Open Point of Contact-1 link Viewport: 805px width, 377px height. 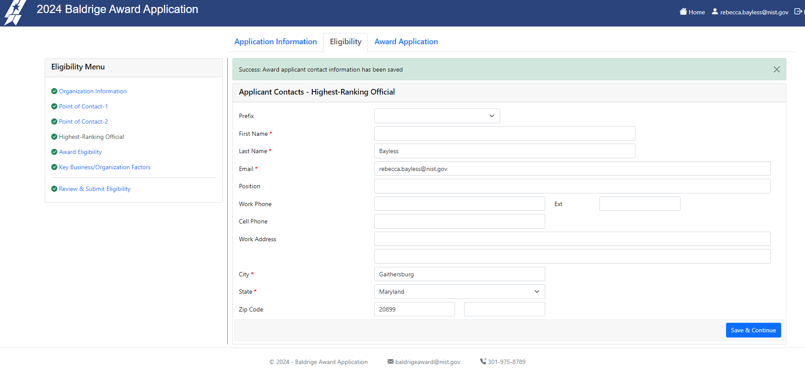coord(83,106)
